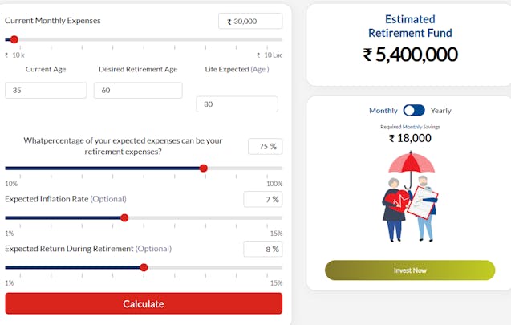Click the Expected Inflation Rate value field
Screen dimensions: 511x325
point(263,199)
